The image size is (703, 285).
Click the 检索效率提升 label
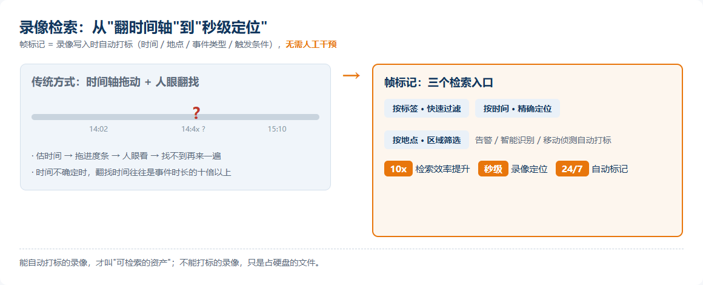coord(442,169)
